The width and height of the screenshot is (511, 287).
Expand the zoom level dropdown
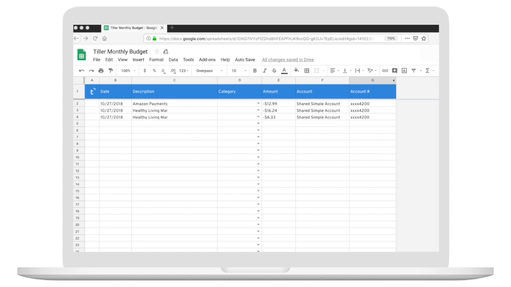pos(127,71)
